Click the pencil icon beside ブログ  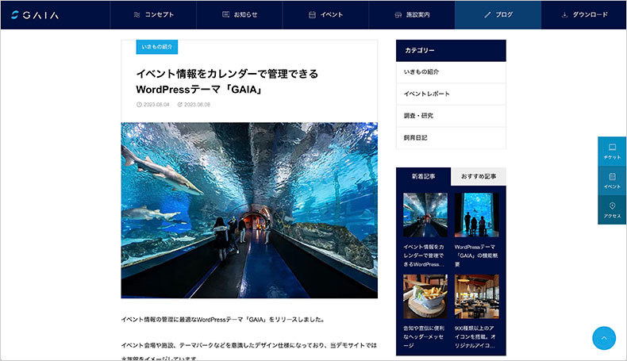(487, 15)
